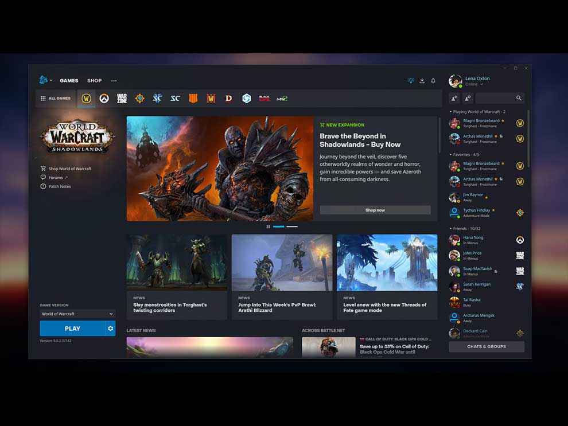
Task: Pause the featured banner carousel
Action: [268, 226]
